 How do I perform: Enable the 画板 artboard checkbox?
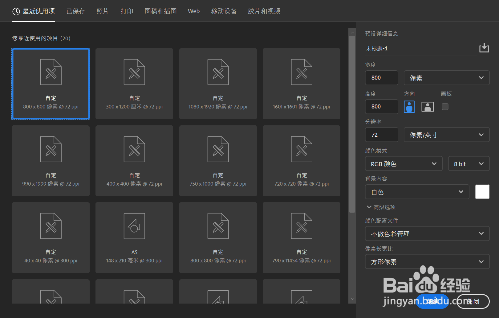click(x=445, y=107)
